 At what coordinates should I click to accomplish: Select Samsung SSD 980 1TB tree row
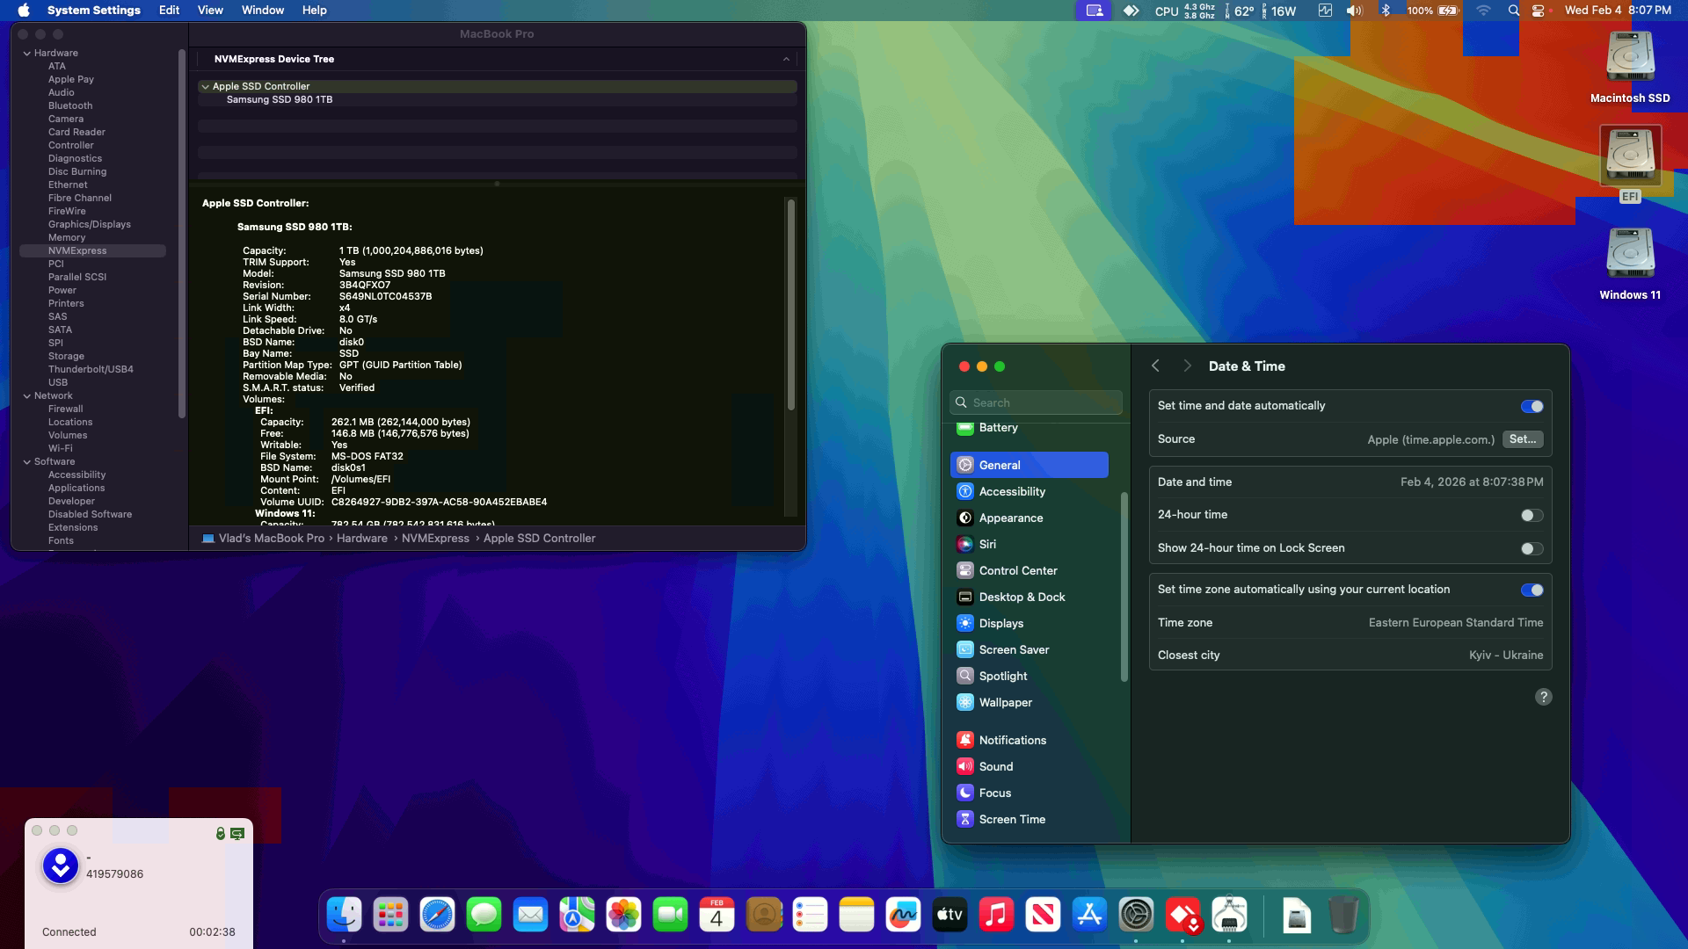(x=497, y=100)
